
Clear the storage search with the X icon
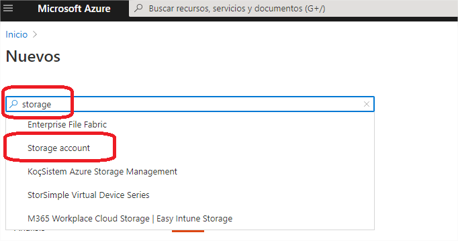[367, 104]
